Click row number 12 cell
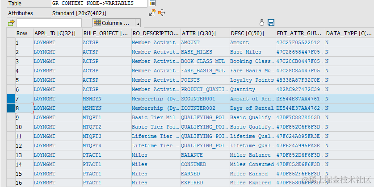Screen dimensions: 374x187 24,145
